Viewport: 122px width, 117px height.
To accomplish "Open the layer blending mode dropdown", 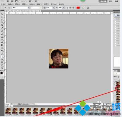I will point(117,74).
